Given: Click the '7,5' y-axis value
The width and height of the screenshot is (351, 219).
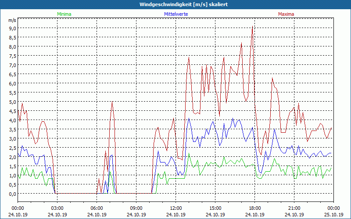Looking at the screenshot, I should click(x=12, y=56).
